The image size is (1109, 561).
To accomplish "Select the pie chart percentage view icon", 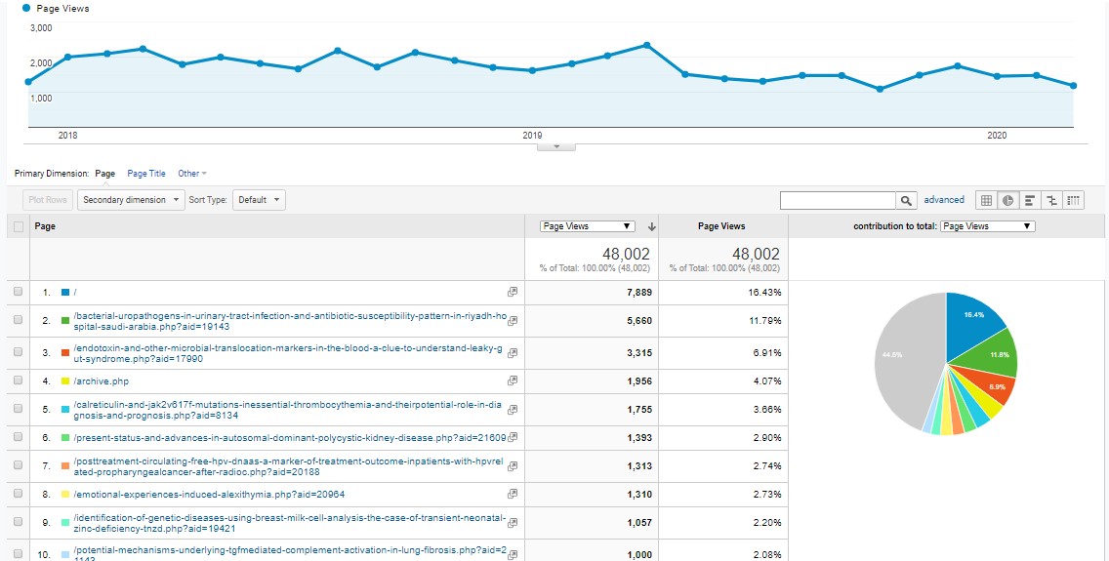I will point(1007,200).
